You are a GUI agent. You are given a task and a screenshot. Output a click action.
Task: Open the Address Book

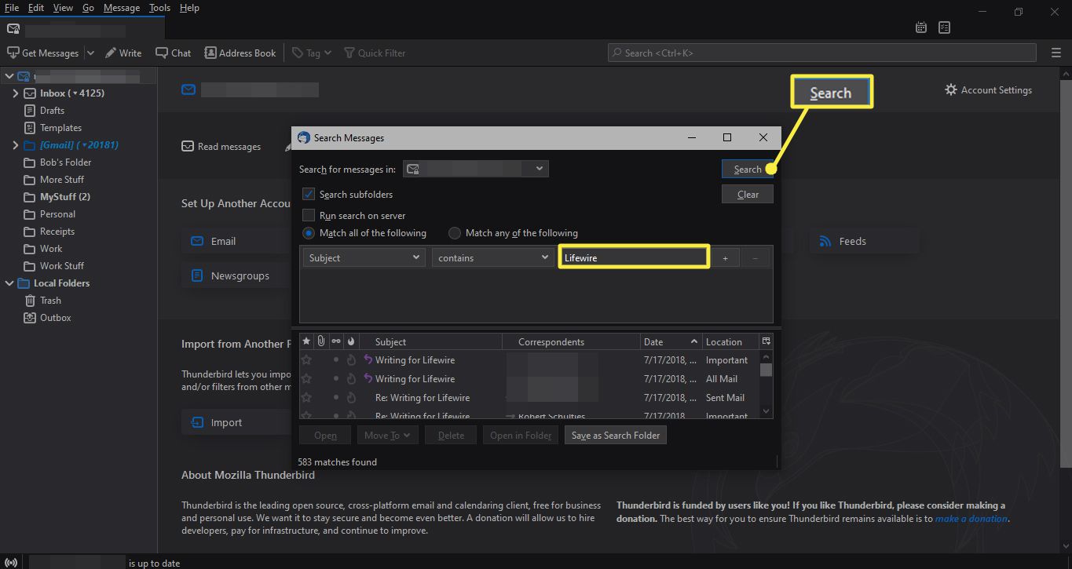[240, 53]
